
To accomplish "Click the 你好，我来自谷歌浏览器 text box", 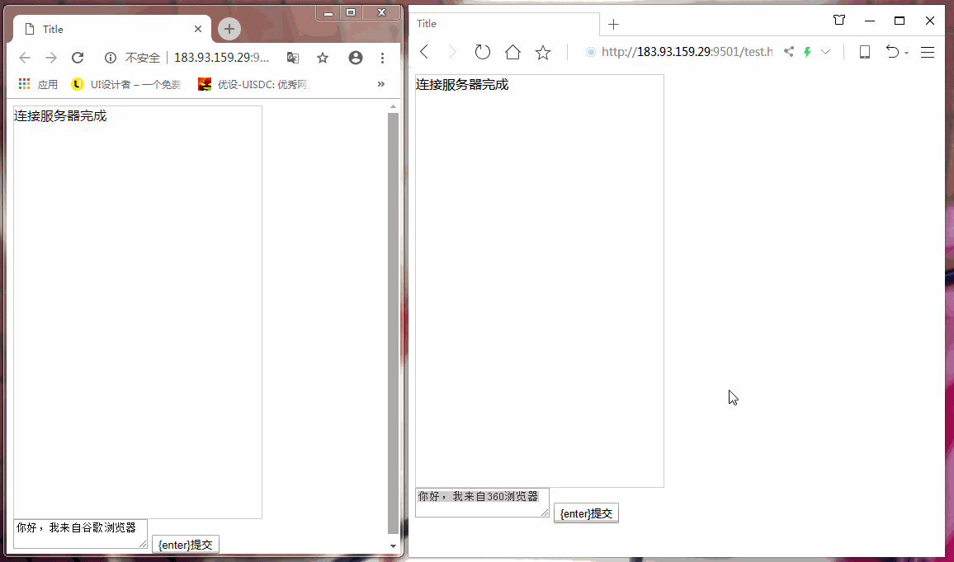I will pos(79,532).
